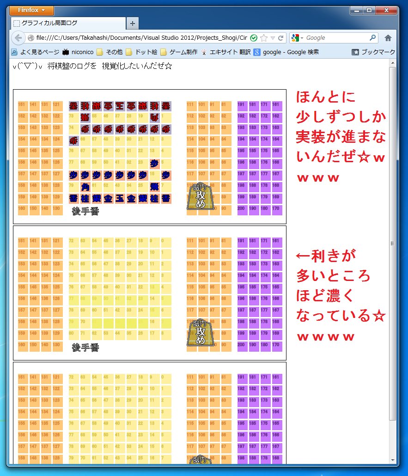The image size is (408, 476).
Task: Open the Google search engine selector dropdown
Action: click(297, 38)
